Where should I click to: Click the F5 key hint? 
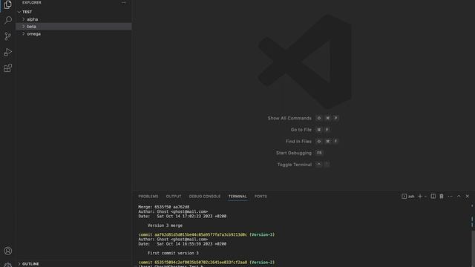(319, 153)
